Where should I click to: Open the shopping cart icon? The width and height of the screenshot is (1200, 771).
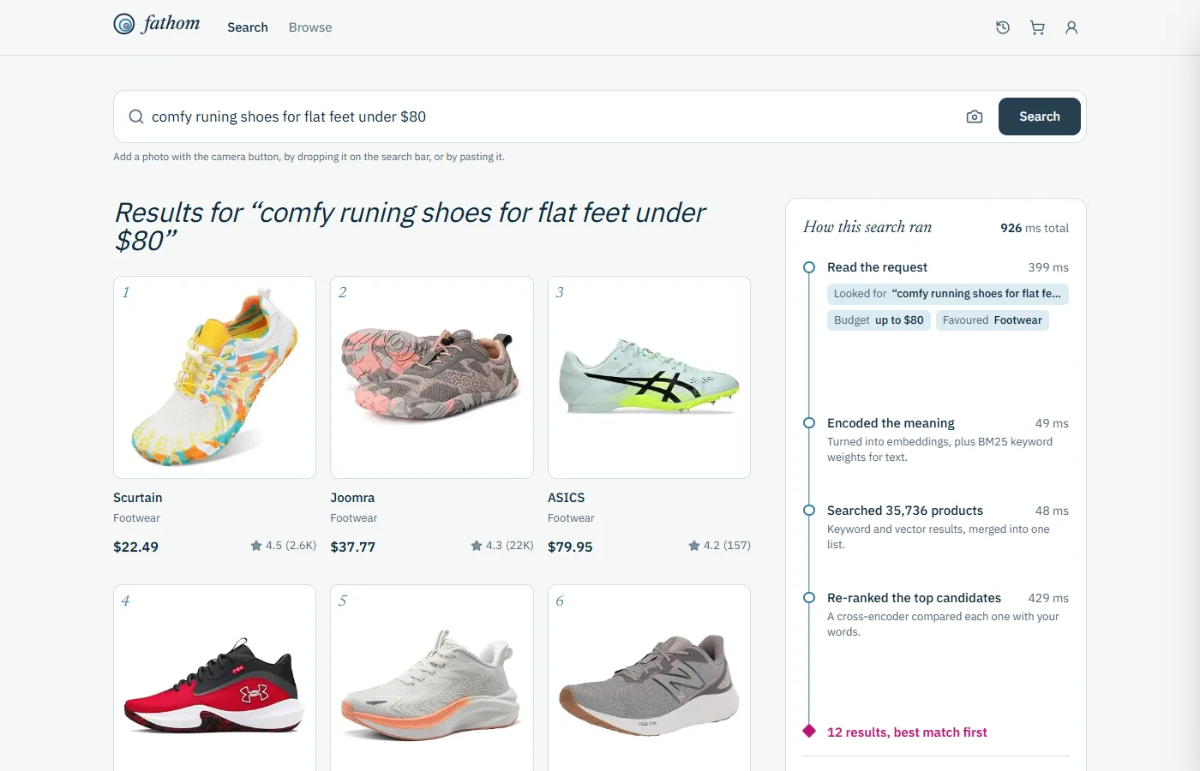[1037, 27]
